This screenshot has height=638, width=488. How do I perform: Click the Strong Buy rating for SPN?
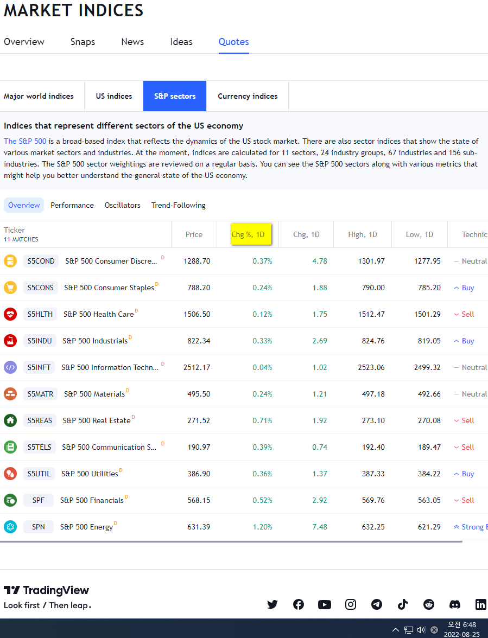471,527
